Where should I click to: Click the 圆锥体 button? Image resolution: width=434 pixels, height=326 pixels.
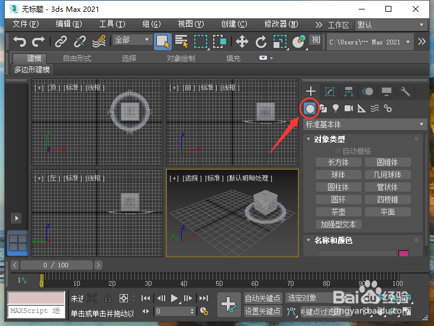(x=387, y=162)
